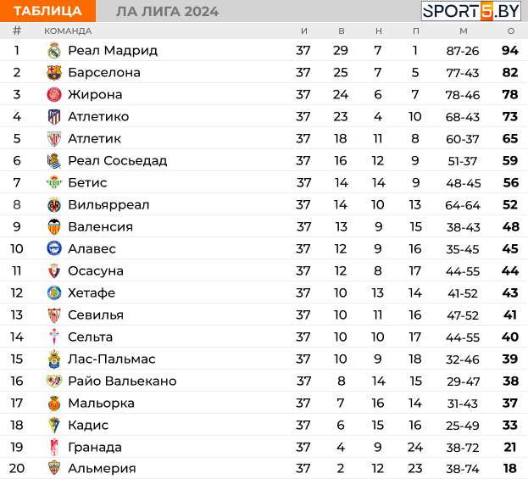Viewport: 528px width, 479px height.
Task: Click the ЛА ЛИГА 2024 title
Action: (167, 11)
